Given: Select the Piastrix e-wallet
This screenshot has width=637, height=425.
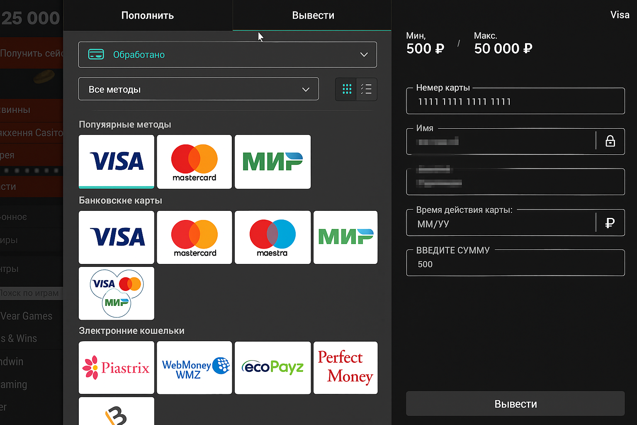Looking at the screenshot, I should (116, 367).
